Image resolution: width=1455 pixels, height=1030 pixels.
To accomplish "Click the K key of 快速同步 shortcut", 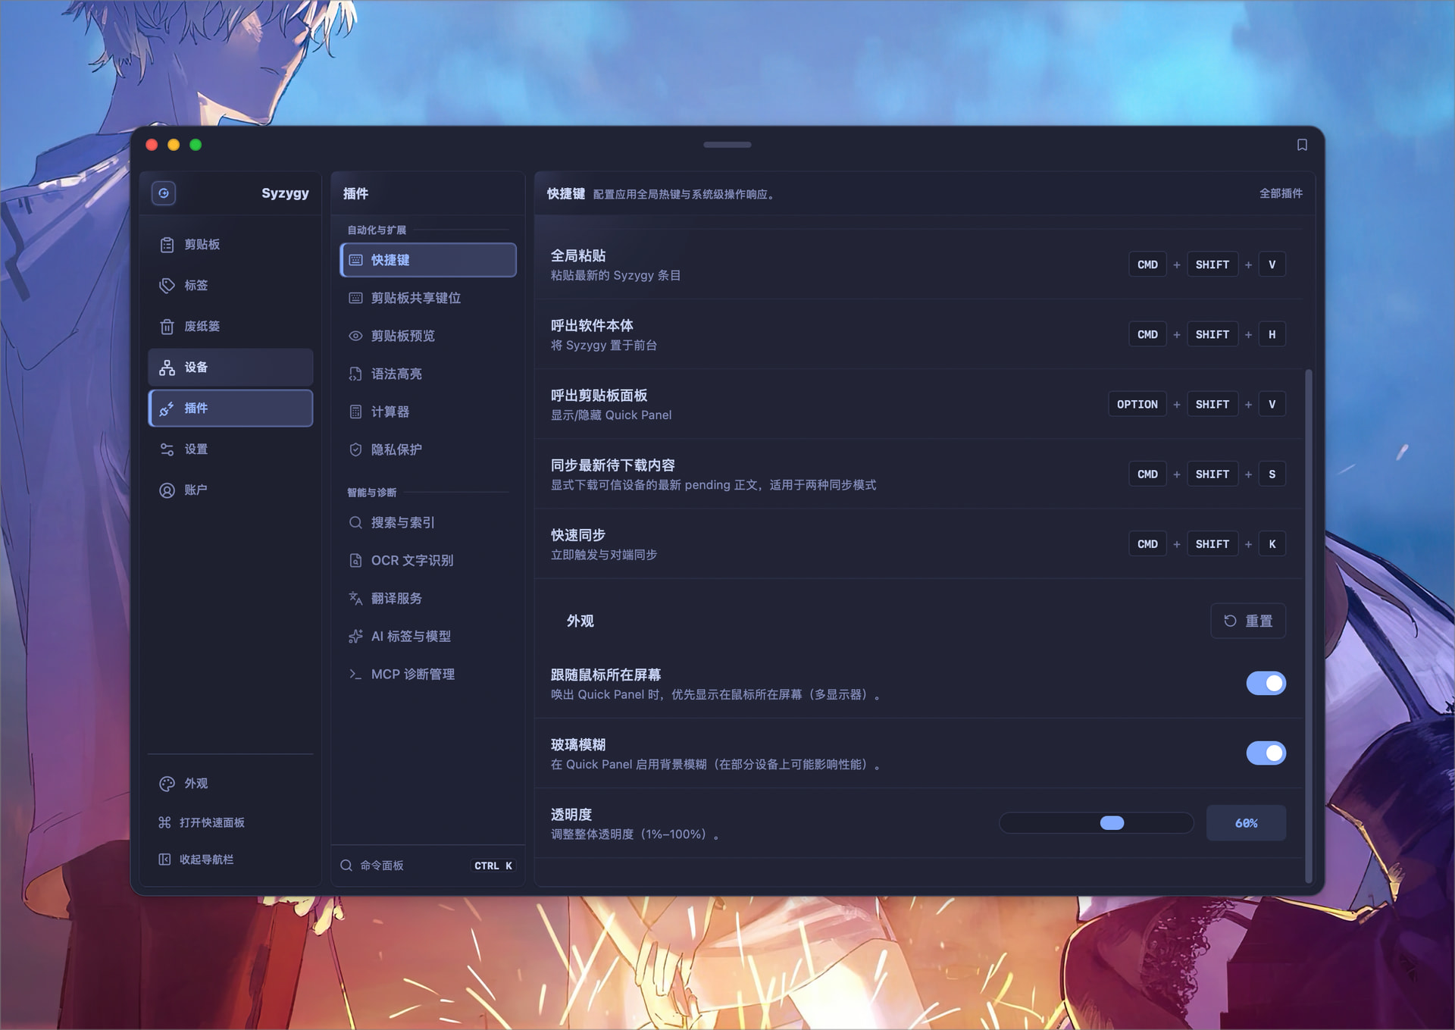I will pyautogui.click(x=1272, y=543).
